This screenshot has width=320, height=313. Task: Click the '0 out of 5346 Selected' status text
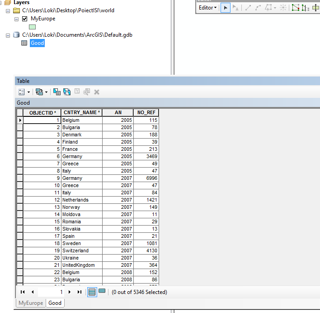(x=139, y=292)
